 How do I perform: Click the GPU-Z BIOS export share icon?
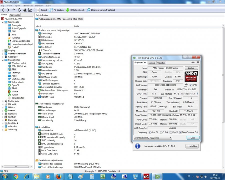coord(185,85)
